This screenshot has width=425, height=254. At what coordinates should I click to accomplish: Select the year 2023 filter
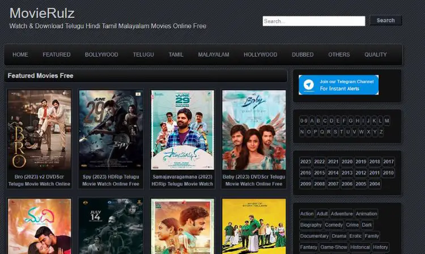click(305, 162)
